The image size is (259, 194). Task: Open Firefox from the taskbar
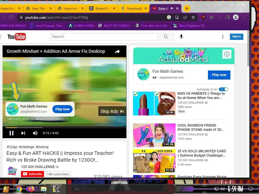[31, 189]
